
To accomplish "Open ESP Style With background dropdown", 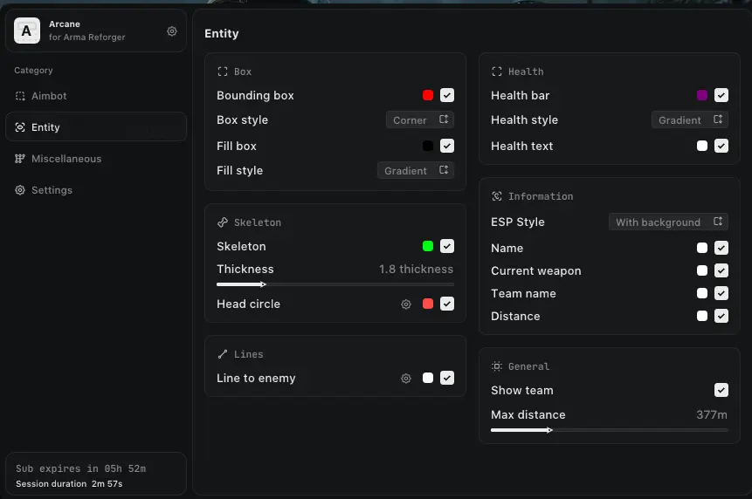I will 668,222.
